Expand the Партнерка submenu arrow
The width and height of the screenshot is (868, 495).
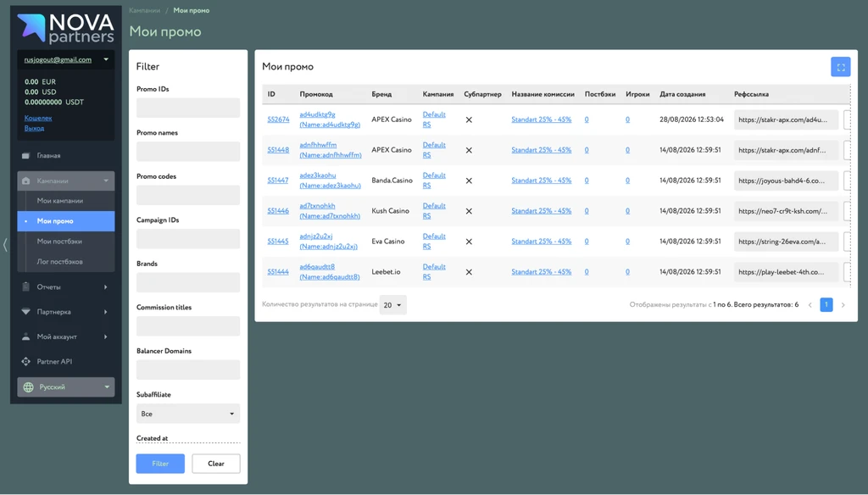tap(105, 312)
